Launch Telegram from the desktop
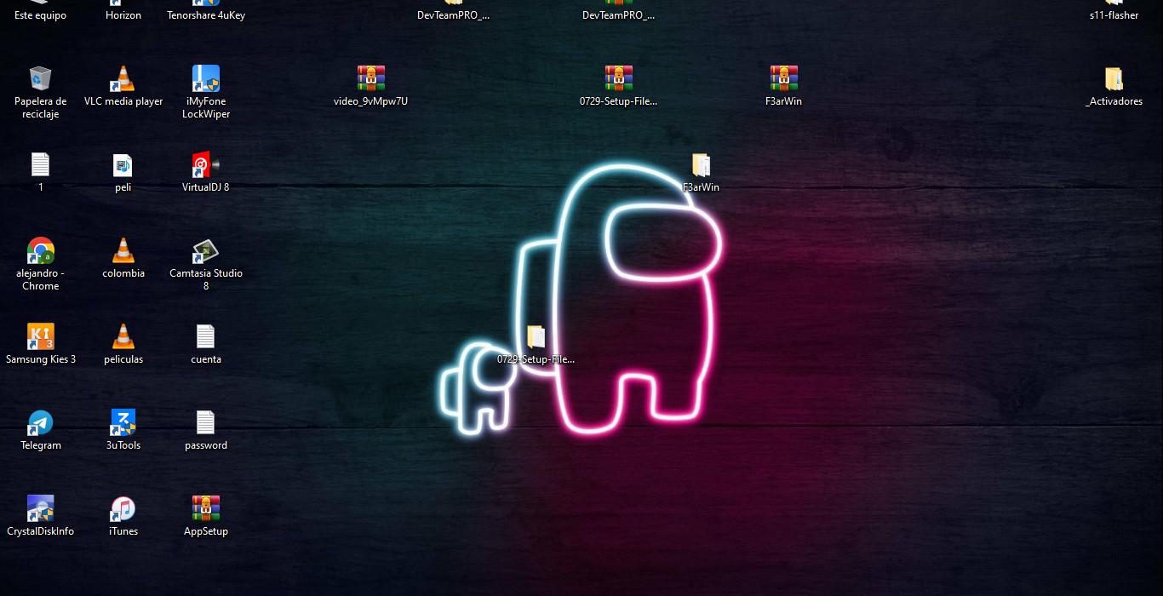Image resolution: width=1163 pixels, height=596 pixels. (40, 423)
